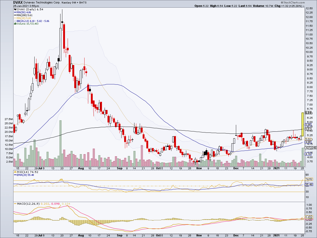Click the Nasdaq GM + BATS exchange label
The image size is (317, 238).
pyautogui.click(x=74, y=2)
